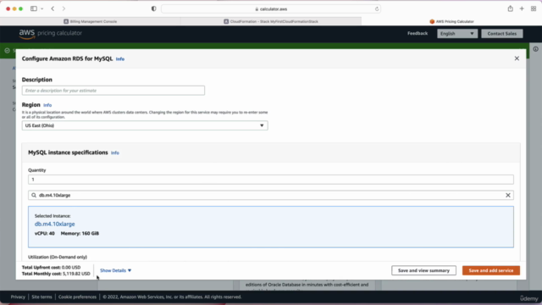Open the English language dropdown
Viewport: 542px width, 305px height.
pyautogui.click(x=457, y=34)
